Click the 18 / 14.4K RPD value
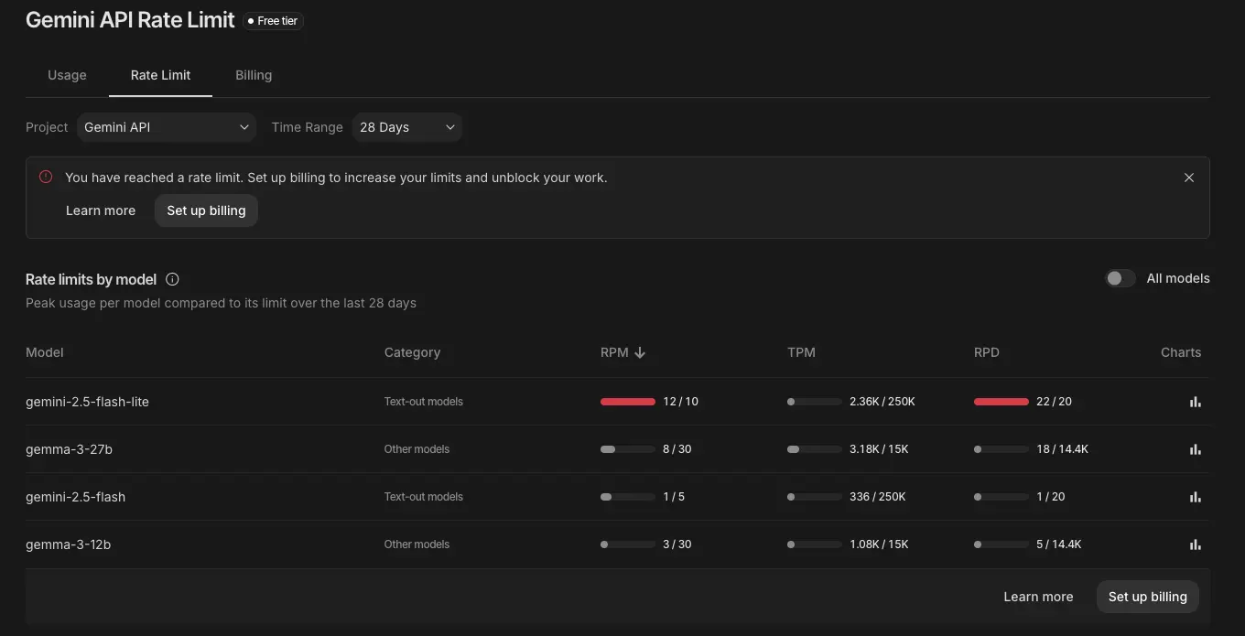This screenshot has width=1245, height=636. (x=1062, y=449)
